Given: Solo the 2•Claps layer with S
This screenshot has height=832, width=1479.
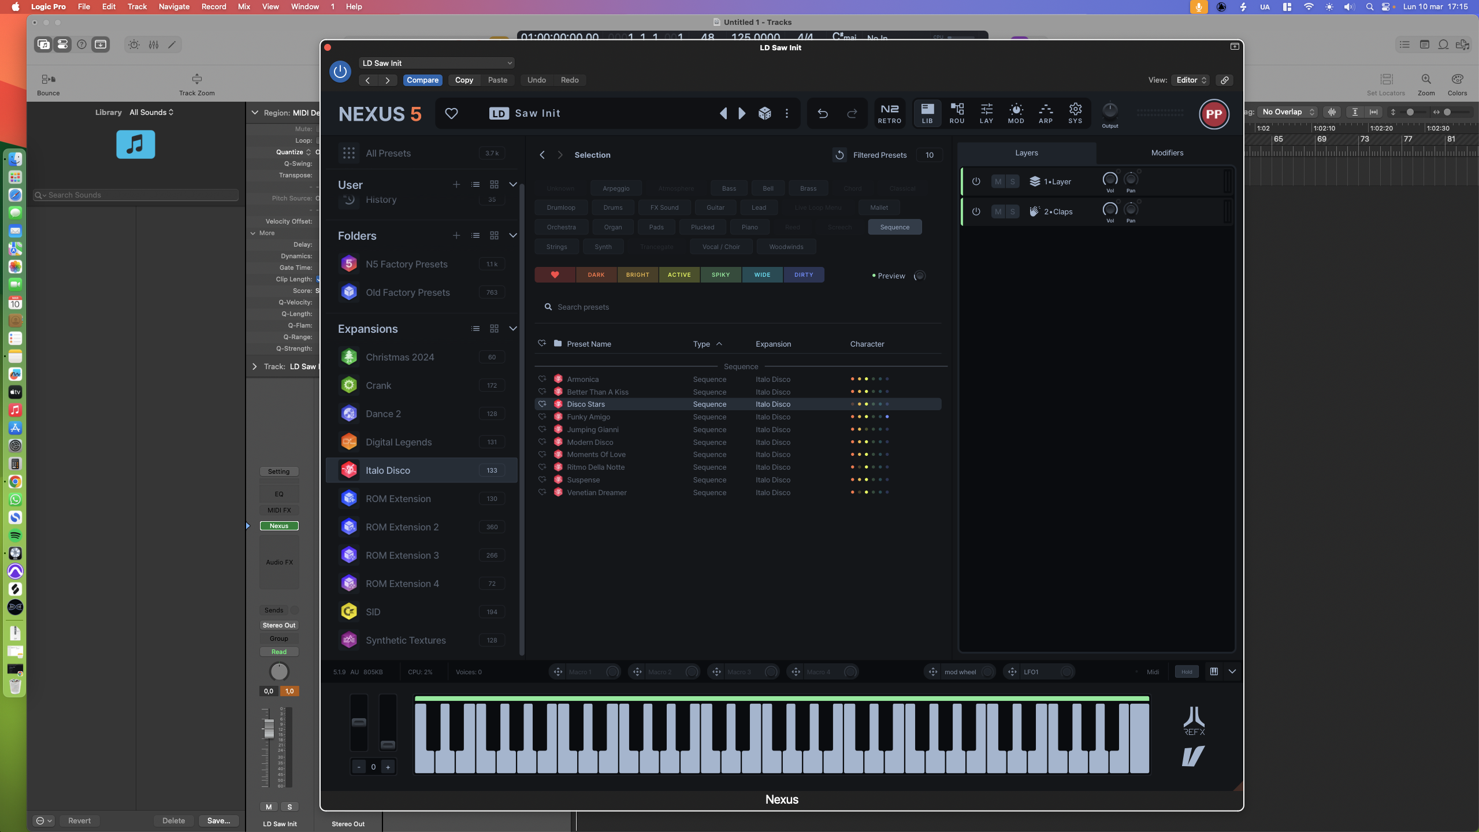Looking at the screenshot, I should pyautogui.click(x=1012, y=211).
